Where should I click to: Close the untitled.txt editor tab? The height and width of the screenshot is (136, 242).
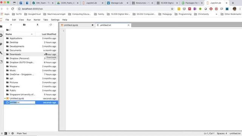129,25
